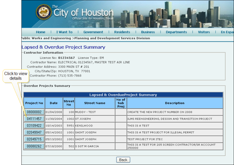Go to Government navigation item
The image size is (234, 165).
93,32
